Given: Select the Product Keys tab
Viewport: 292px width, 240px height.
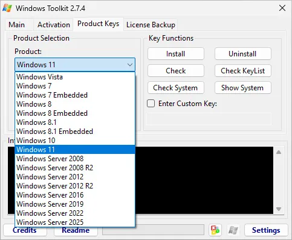Looking at the screenshot, I should (x=99, y=24).
